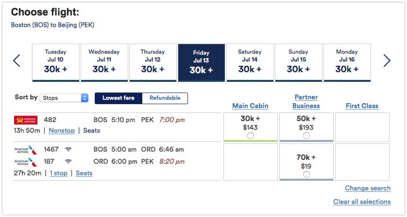The image size is (407, 217).
Task: Expand the Nonstop flight details
Action: tap(62, 131)
